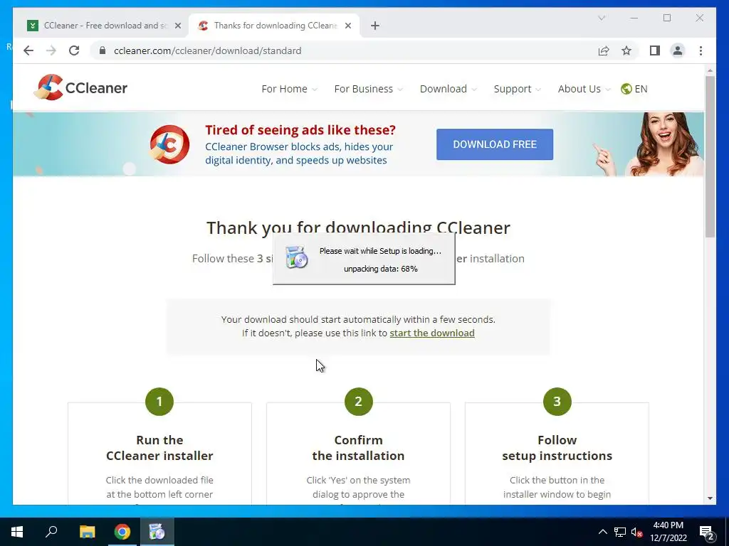Expand the Support menu
The width and height of the screenshot is (729, 546).
[x=517, y=89]
